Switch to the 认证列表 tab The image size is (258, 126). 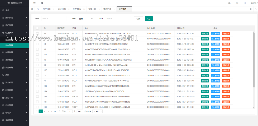(x=62, y=9)
